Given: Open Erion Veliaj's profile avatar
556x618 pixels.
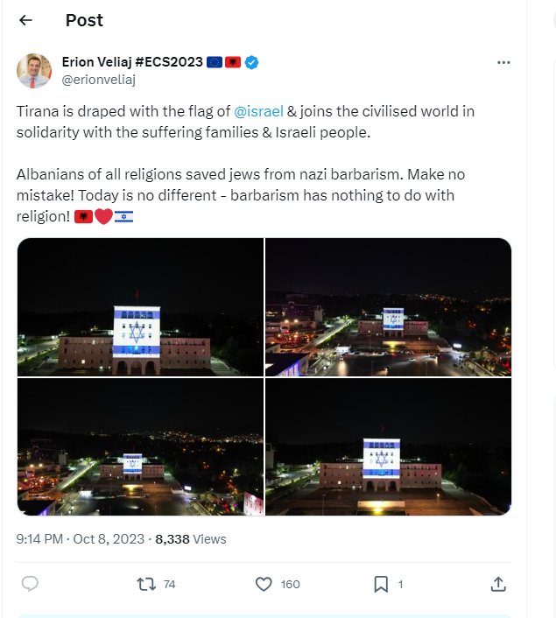Looking at the screenshot, I should [x=34, y=70].
